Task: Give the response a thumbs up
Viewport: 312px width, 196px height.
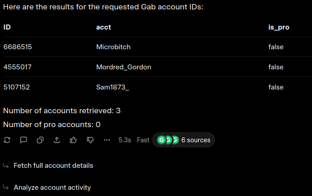Action: pyautogui.click(x=73, y=140)
